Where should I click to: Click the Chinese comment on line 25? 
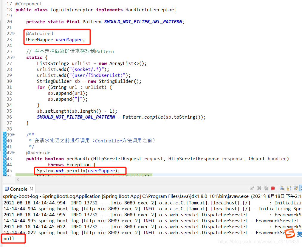click(x=70, y=52)
